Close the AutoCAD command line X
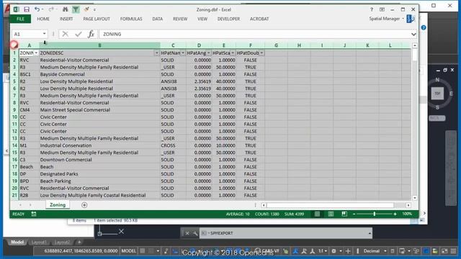 click(x=187, y=233)
